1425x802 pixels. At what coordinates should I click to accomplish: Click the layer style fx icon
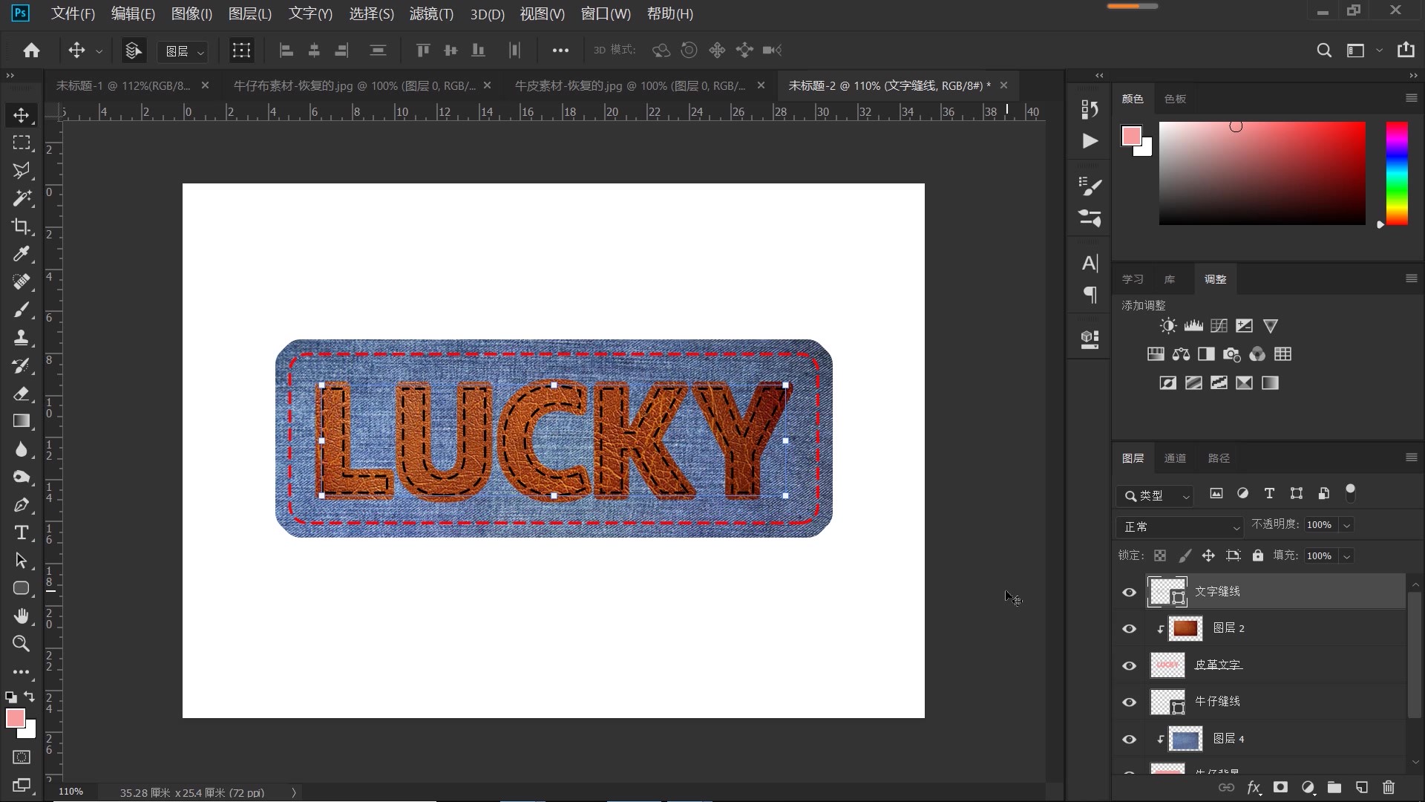(x=1254, y=787)
